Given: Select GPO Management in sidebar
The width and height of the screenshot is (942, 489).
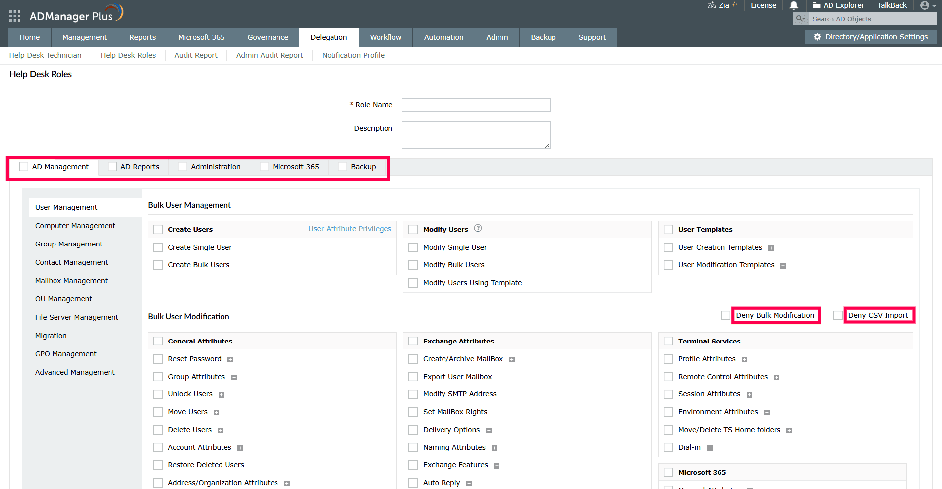Looking at the screenshot, I should click(66, 354).
